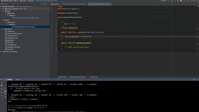Stop the process with Run panel's red square

point(2,86)
